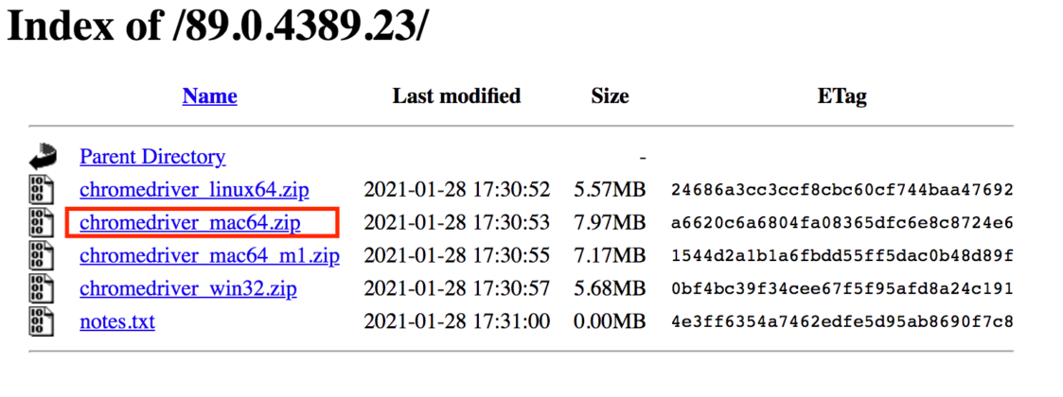
Task: Click the Size column header
Action: tap(610, 96)
